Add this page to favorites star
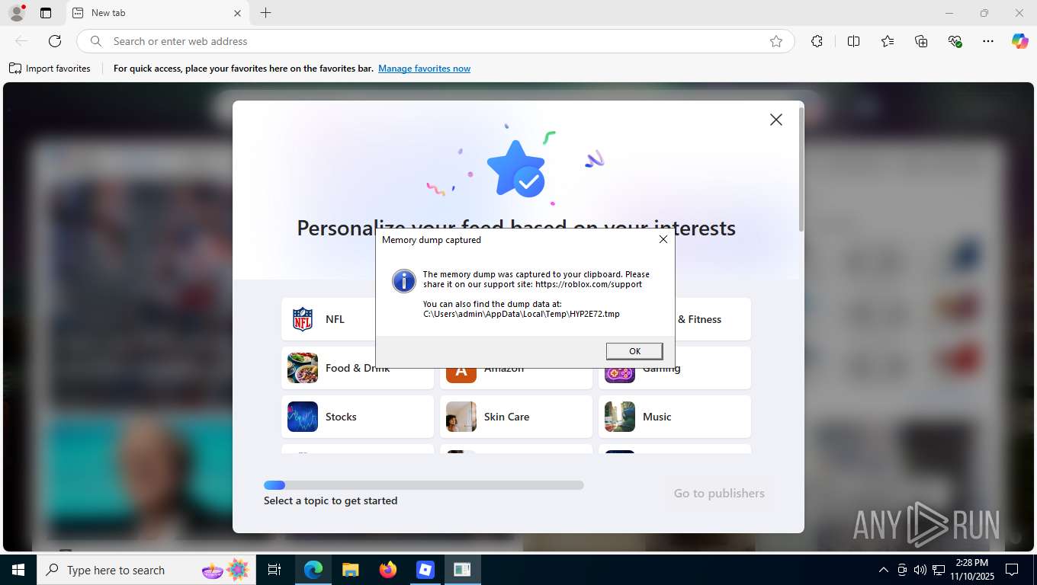The height and width of the screenshot is (585, 1037). (x=775, y=41)
